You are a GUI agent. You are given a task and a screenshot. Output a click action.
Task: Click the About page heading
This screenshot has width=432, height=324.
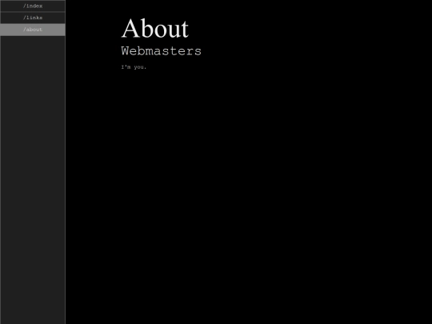[x=155, y=28]
